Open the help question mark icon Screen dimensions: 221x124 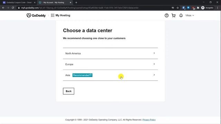coord(166,15)
